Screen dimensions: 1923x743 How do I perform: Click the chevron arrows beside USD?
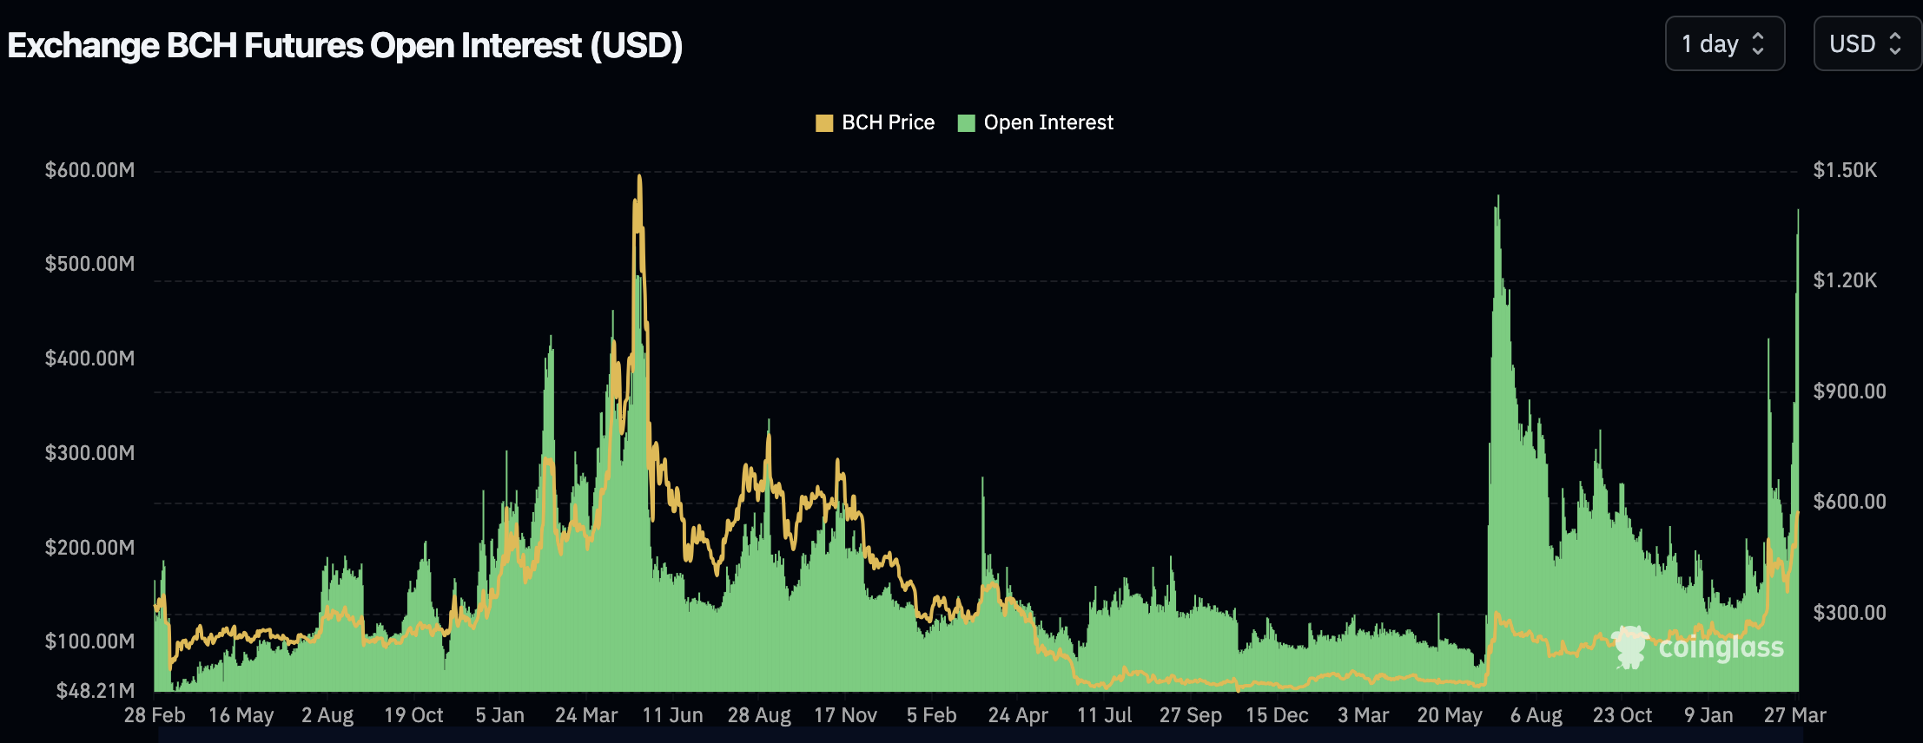click(x=1895, y=43)
